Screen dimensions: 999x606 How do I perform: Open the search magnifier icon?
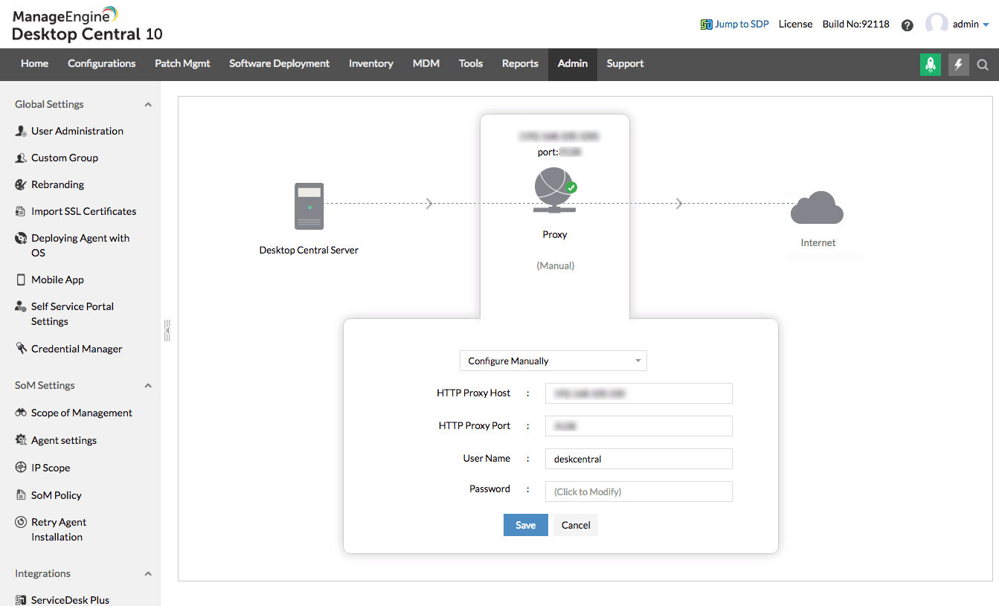point(983,65)
